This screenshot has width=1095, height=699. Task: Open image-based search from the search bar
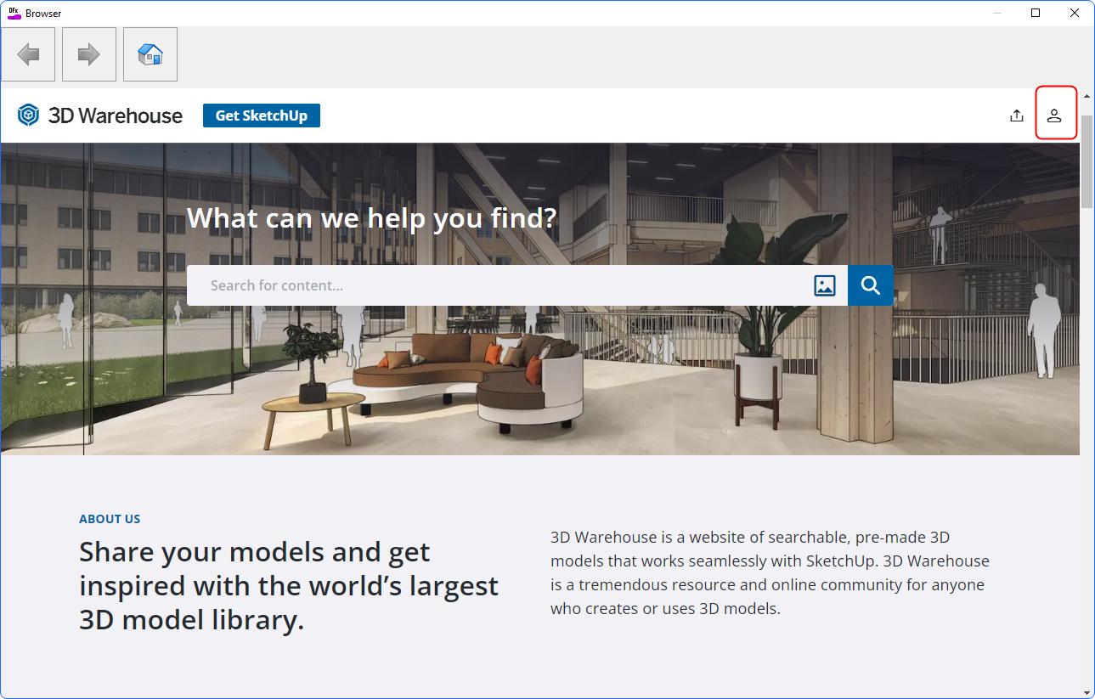[824, 285]
